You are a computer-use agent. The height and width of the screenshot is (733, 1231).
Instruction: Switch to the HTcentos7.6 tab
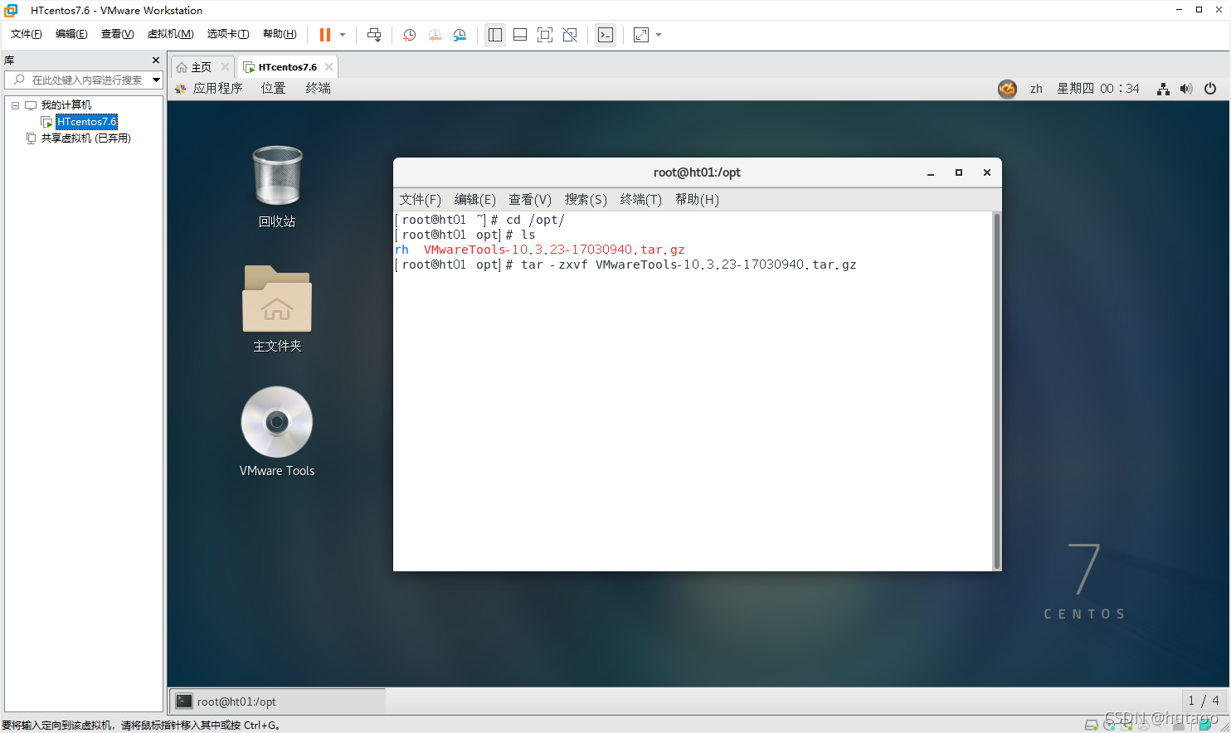tap(287, 67)
